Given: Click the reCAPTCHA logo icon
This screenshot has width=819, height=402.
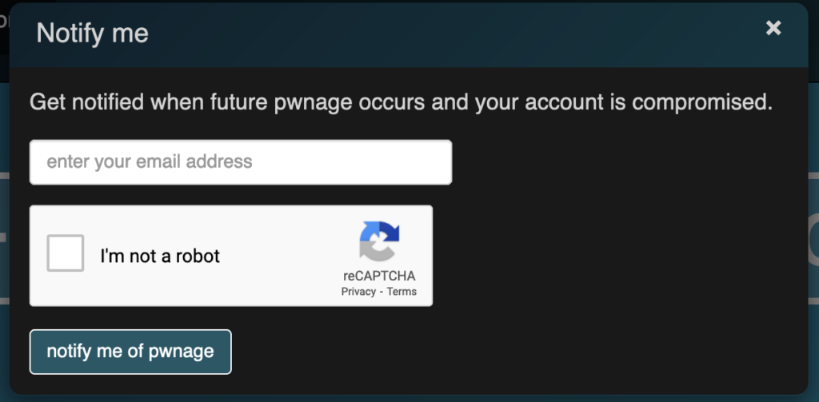Looking at the screenshot, I should point(379,241).
